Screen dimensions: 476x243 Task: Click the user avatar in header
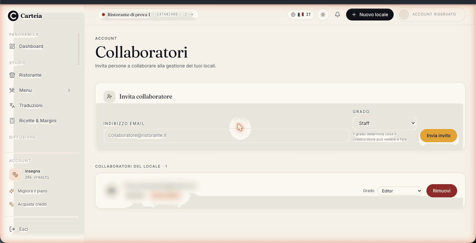[x=404, y=15]
